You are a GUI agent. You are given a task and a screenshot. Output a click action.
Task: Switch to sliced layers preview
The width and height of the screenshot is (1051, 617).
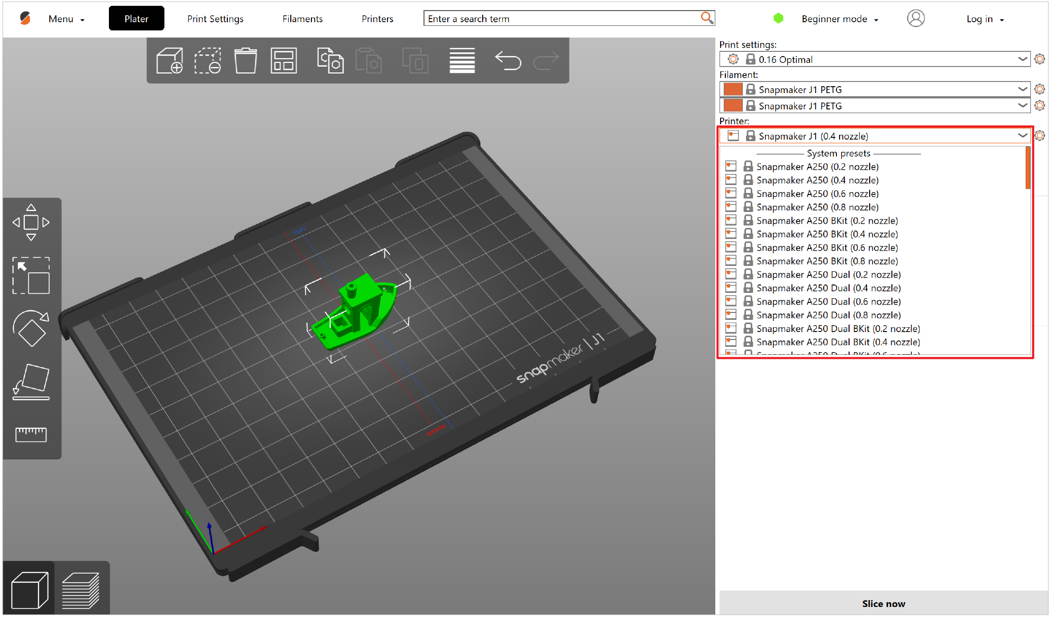pos(81,590)
